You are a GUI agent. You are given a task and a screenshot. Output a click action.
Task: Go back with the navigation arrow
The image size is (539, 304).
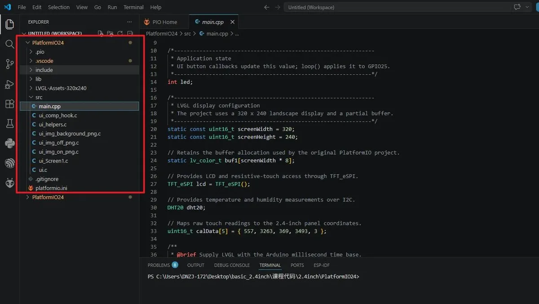(x=267, y=7)
